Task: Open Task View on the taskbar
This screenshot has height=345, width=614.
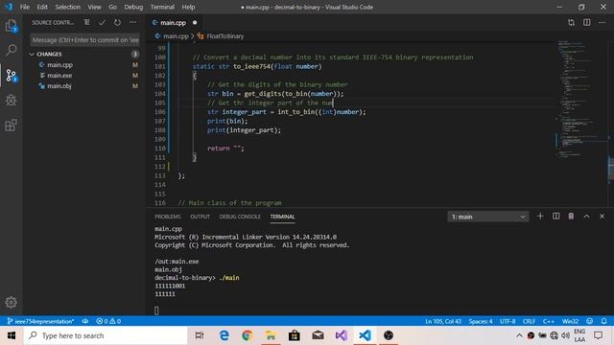Action: pos(200,335)
